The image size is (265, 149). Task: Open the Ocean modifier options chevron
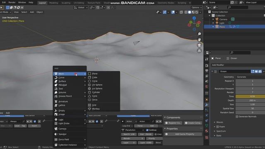tap(263, 72)
